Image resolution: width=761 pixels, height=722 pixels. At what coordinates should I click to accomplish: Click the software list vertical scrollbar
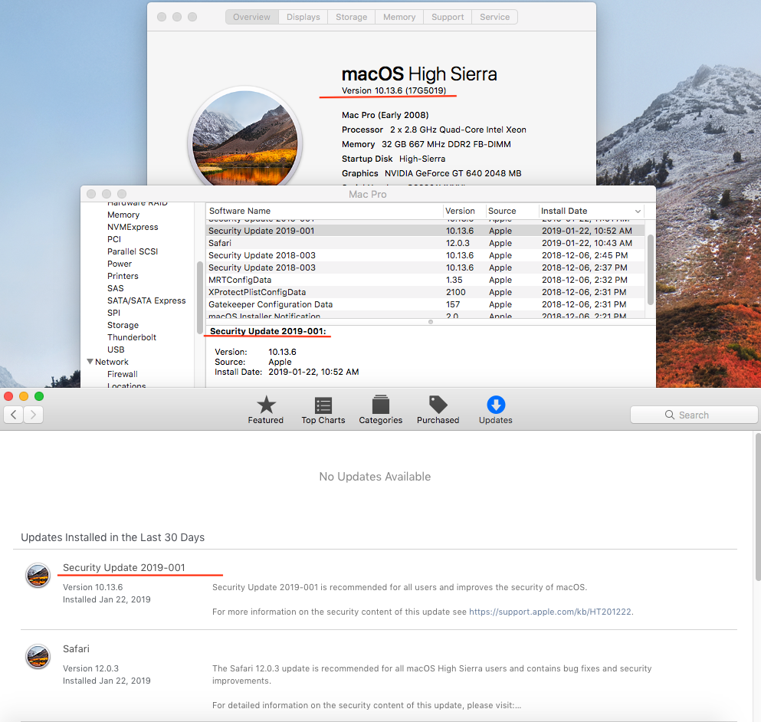point(651,270)
